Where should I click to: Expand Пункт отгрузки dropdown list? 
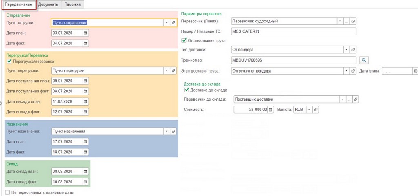tap(167, 23)
